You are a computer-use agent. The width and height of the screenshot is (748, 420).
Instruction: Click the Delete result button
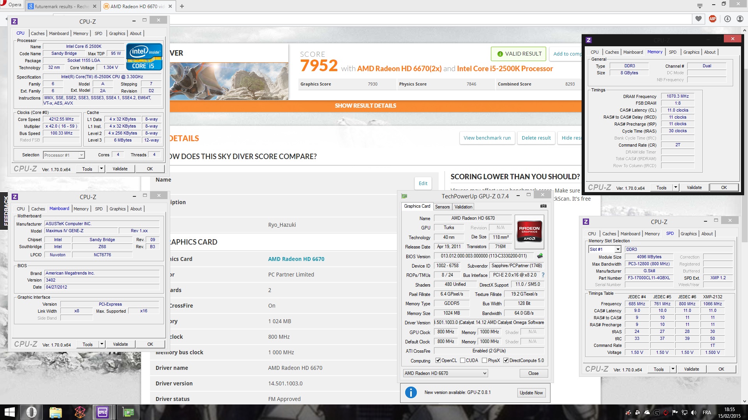pos(536,138)
